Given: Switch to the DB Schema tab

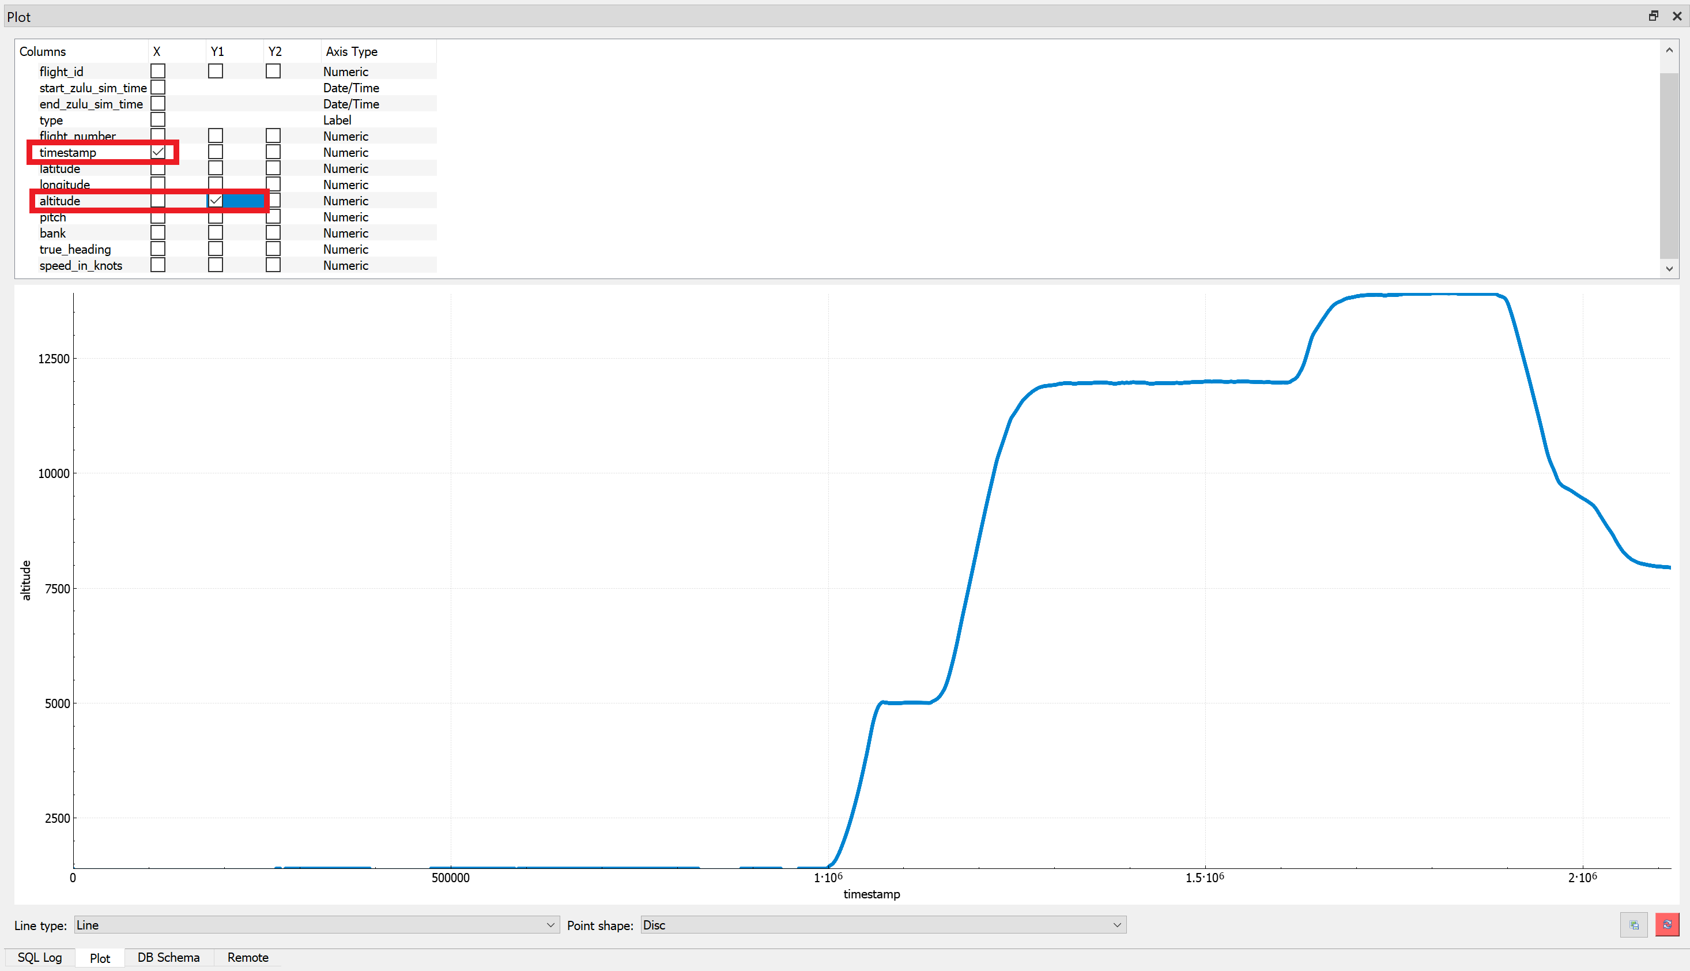Looking at the screenshot, I should (x=168, y=957).
